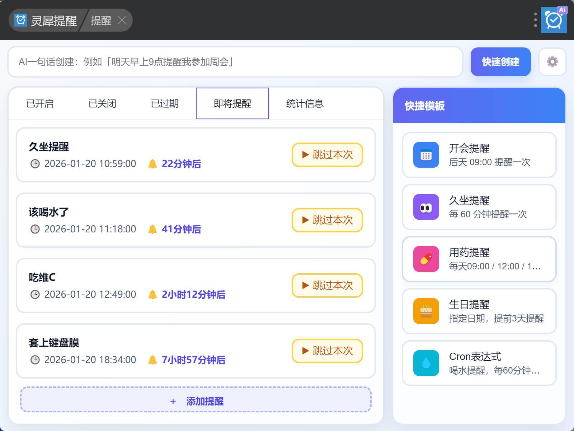Switch to the 已关闭 tab
574x431 pixels.
tap(102, 104)
